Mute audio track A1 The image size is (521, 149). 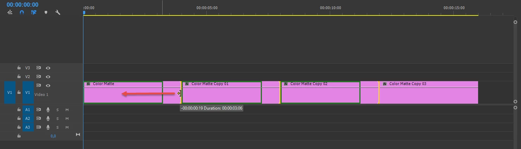click(x=67, y=110)
